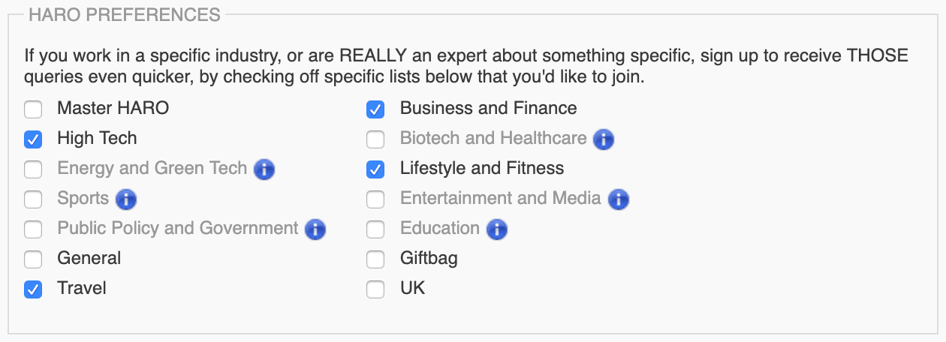Check the Education checkbox

375,229
